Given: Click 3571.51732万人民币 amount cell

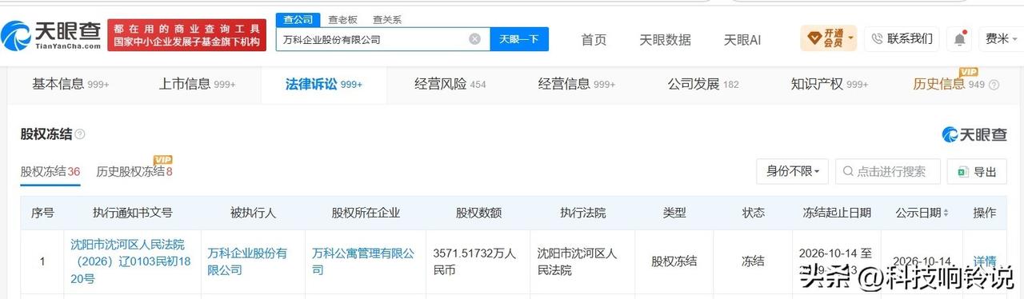Looking at the screenshot, I should [x=477, y=261].
